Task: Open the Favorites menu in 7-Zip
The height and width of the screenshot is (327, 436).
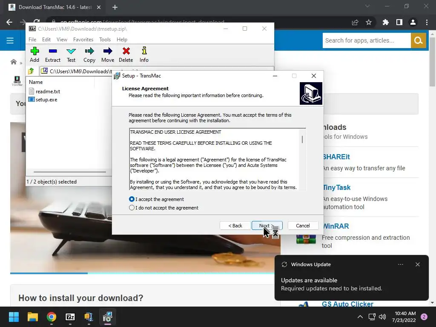Action: [83, 40]
